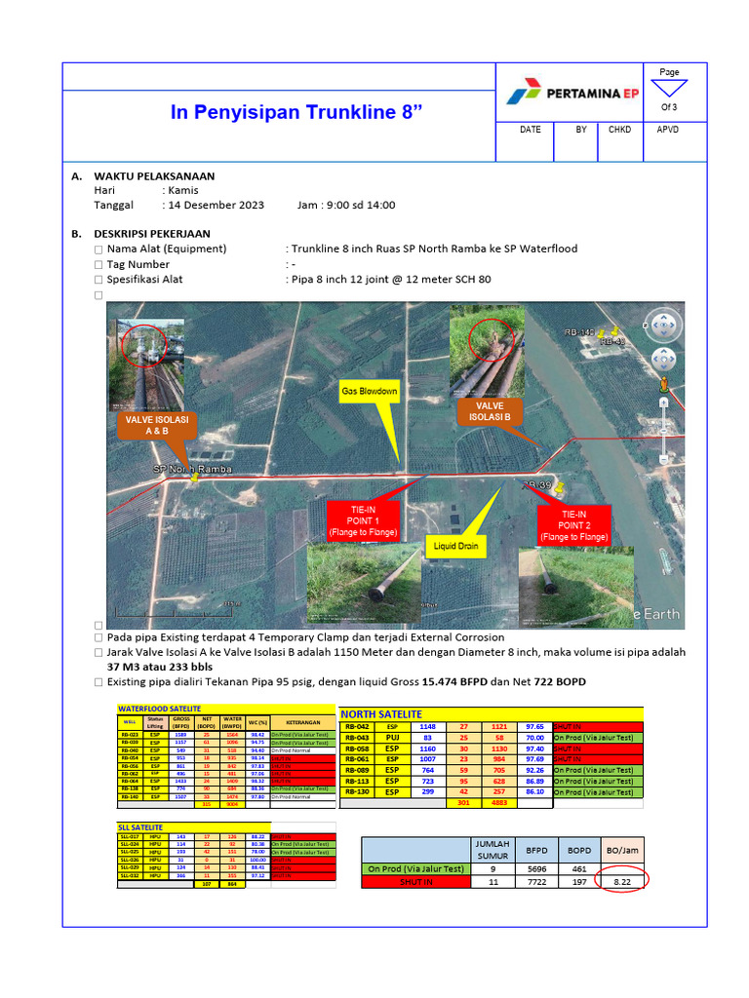Click the bold text '37 M3 atau 233 bbls'
Viewport: 749px width, 998px height.
(x=160, y=667)
